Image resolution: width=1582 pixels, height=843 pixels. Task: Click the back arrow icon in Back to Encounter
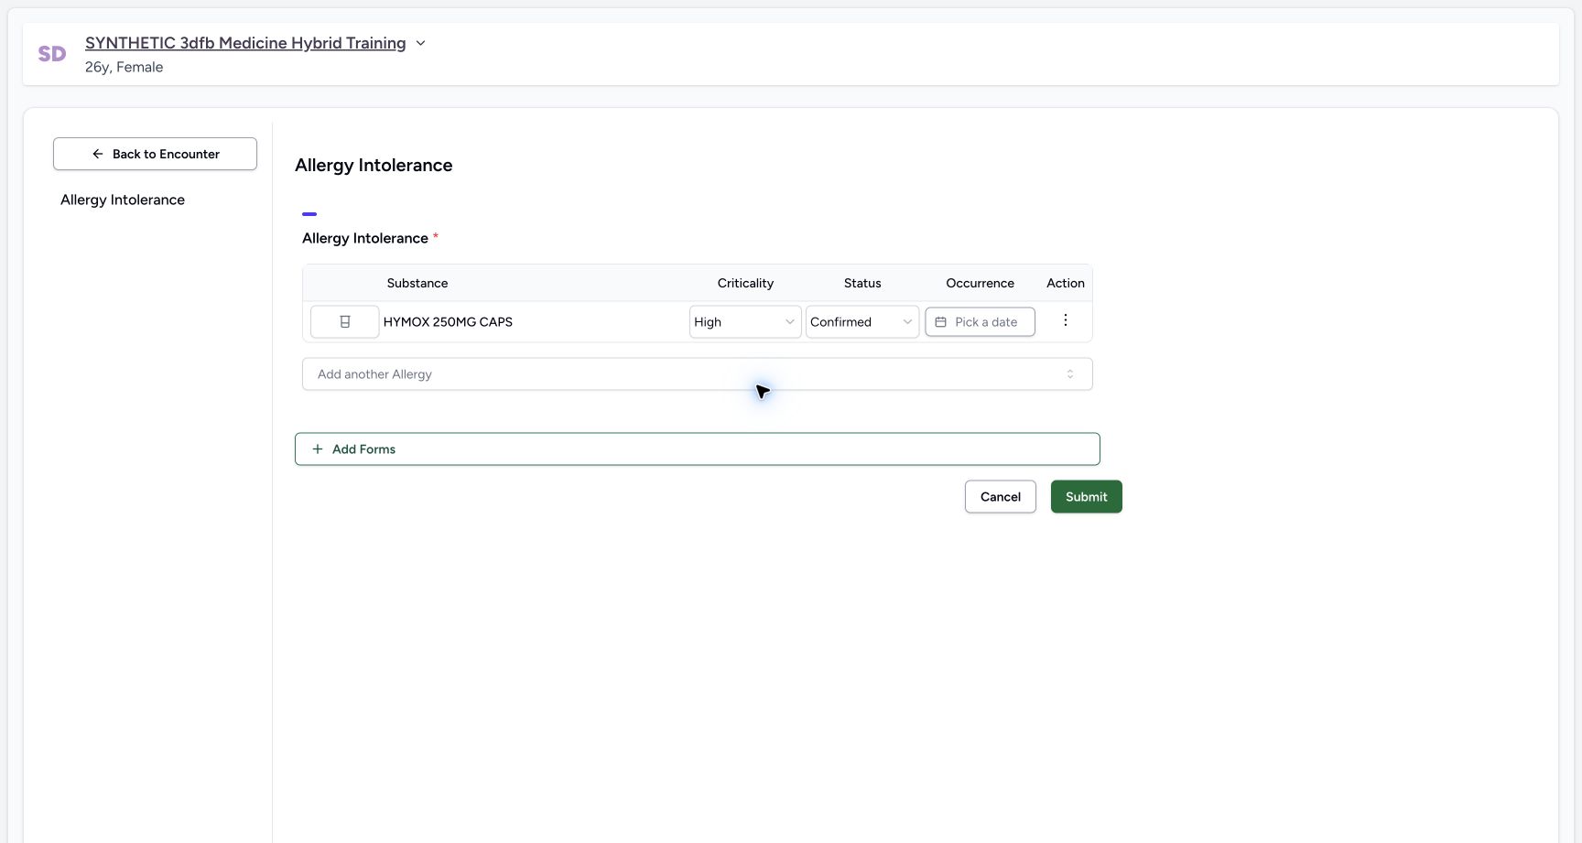pos(98,154)
